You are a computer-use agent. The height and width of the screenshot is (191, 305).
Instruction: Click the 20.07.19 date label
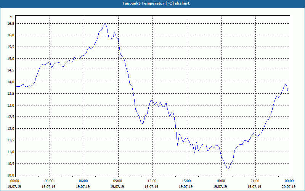coord(289,187)
